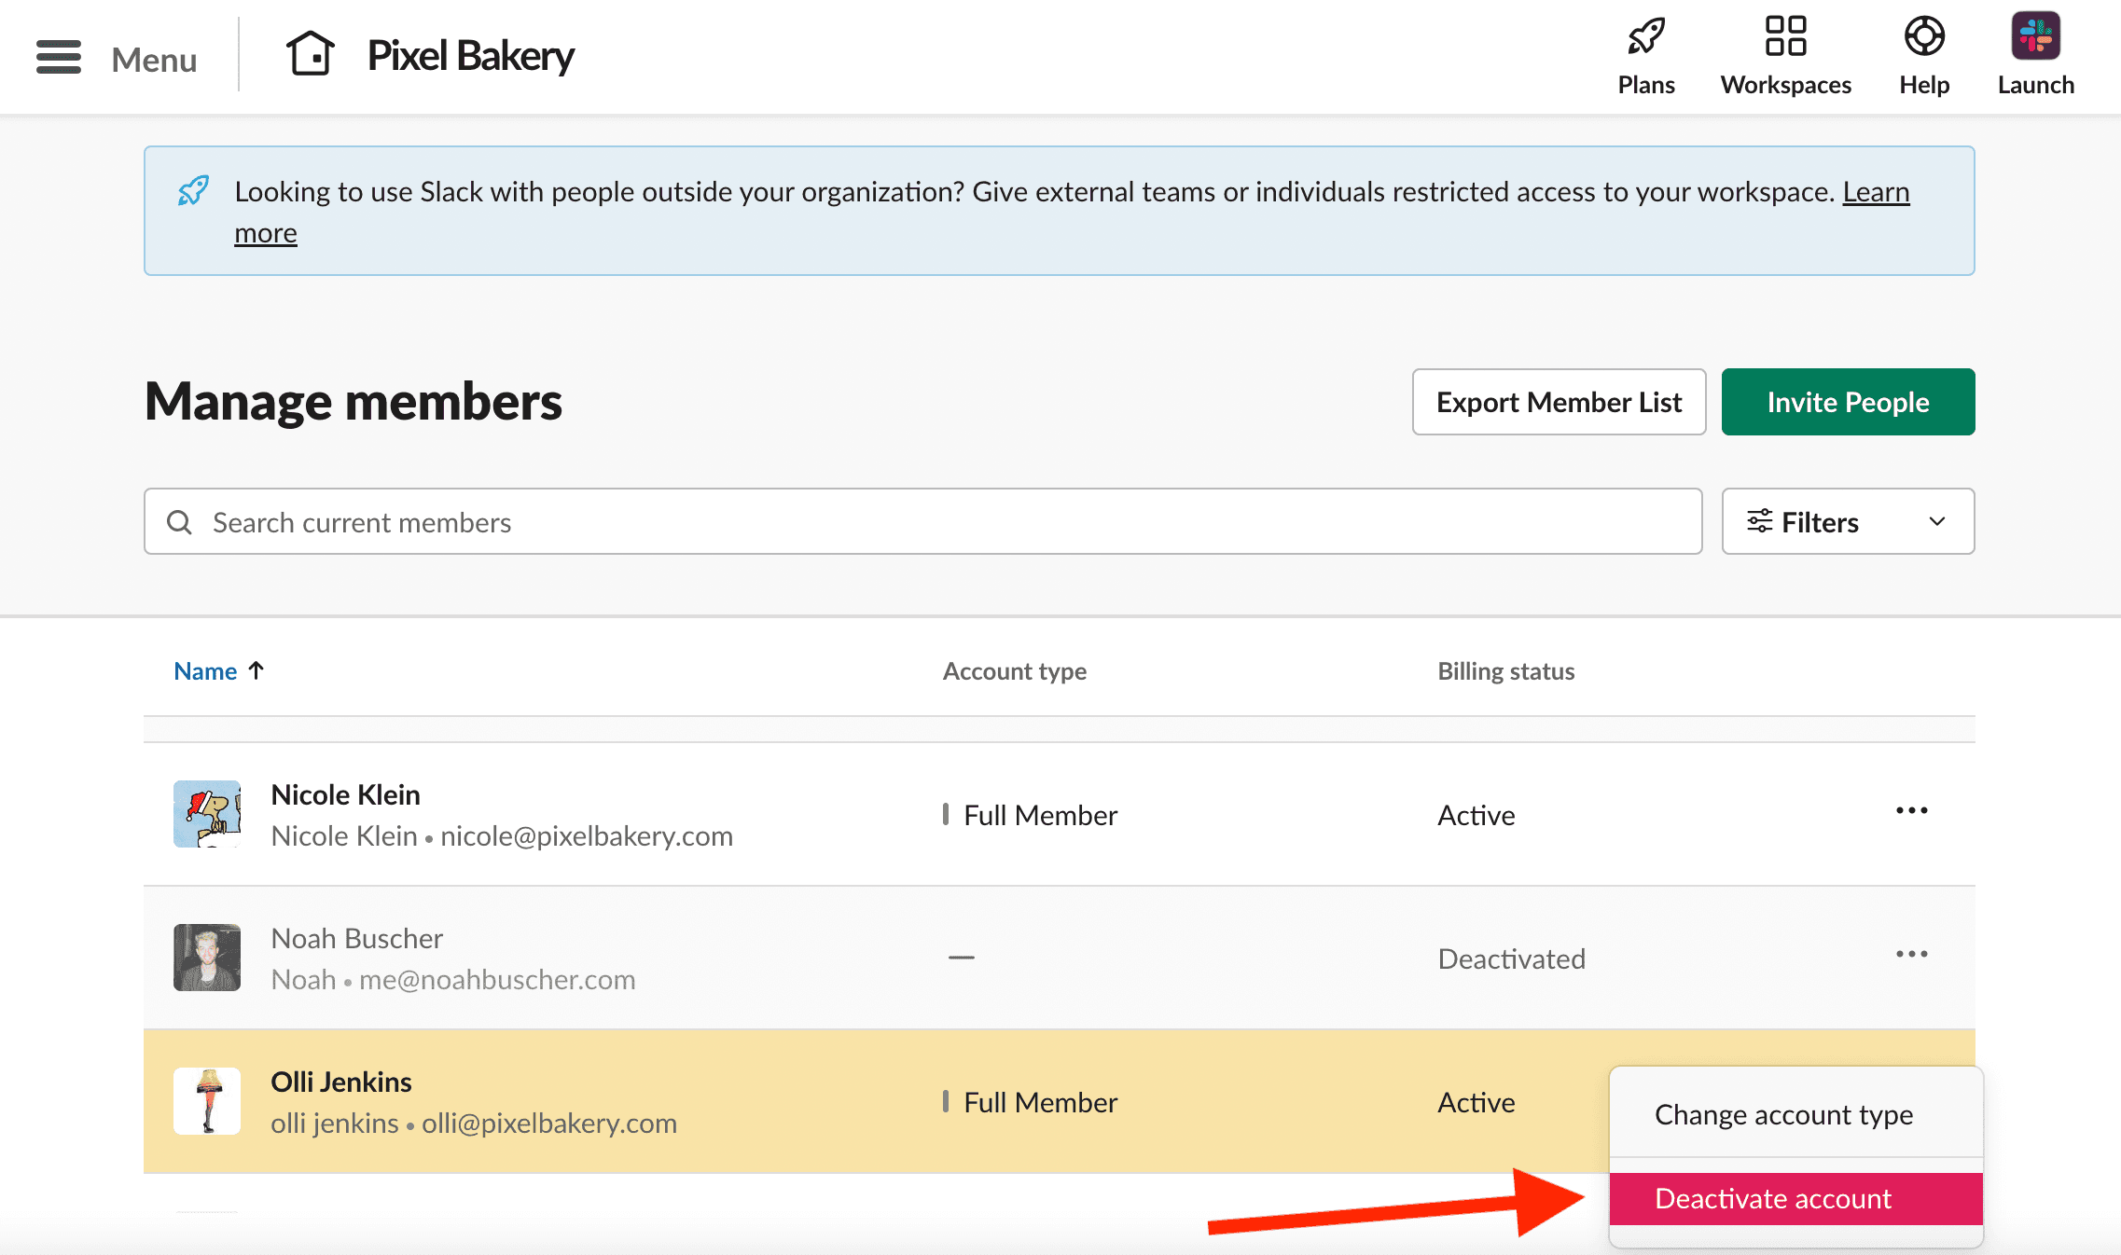Sort by the Name column header
Viewport: 2121px width, 1255px height.
click(x=205, y=670)
